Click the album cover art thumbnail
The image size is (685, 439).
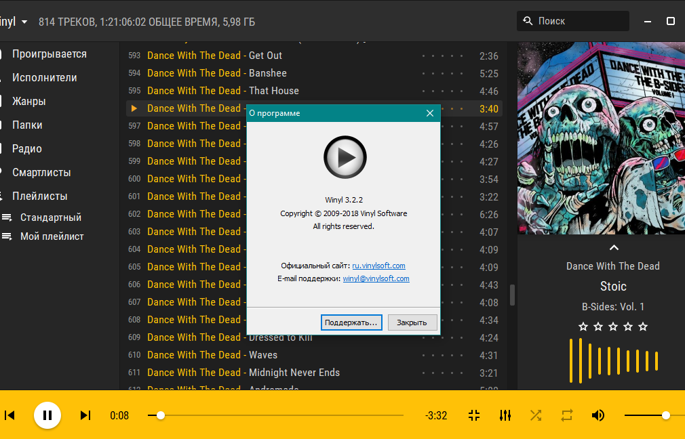601,138
